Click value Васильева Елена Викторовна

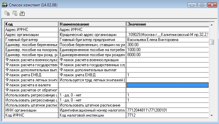click(x=167, y=40)
